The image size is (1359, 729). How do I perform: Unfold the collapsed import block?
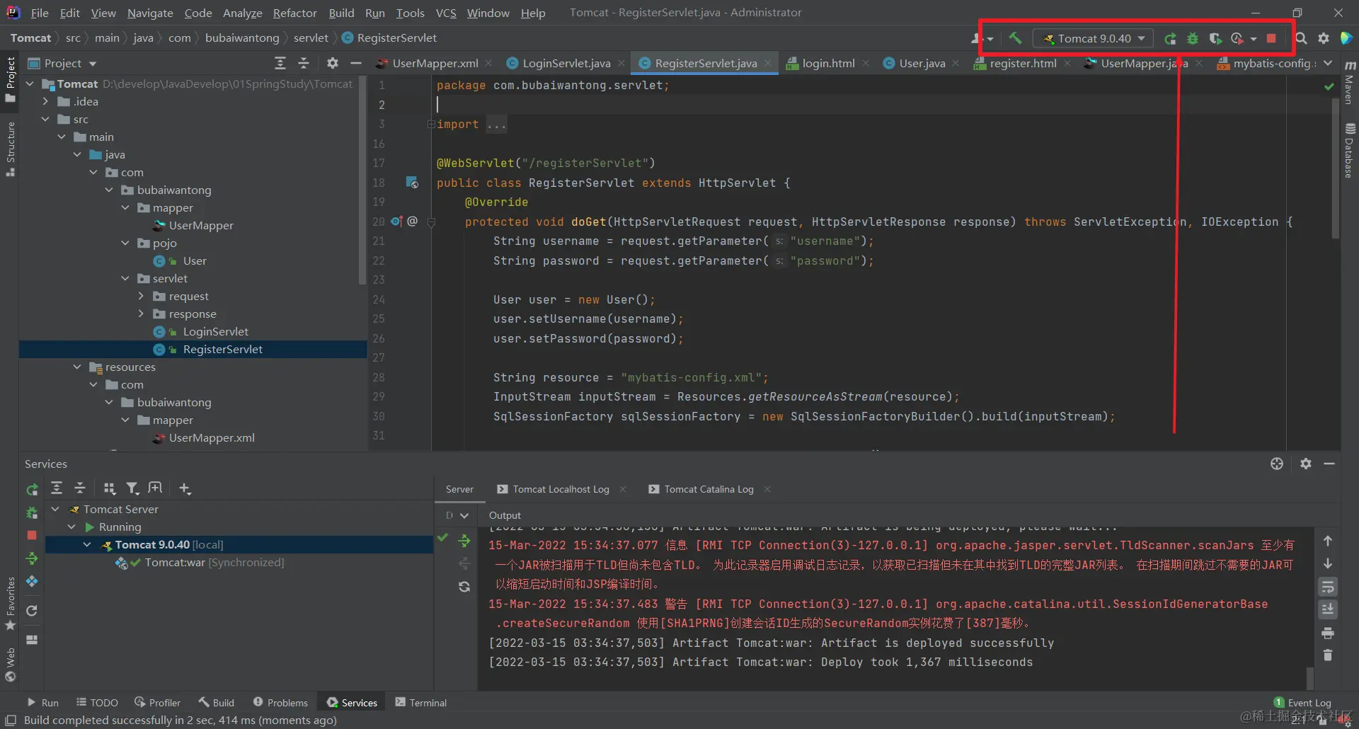point(430,125)
